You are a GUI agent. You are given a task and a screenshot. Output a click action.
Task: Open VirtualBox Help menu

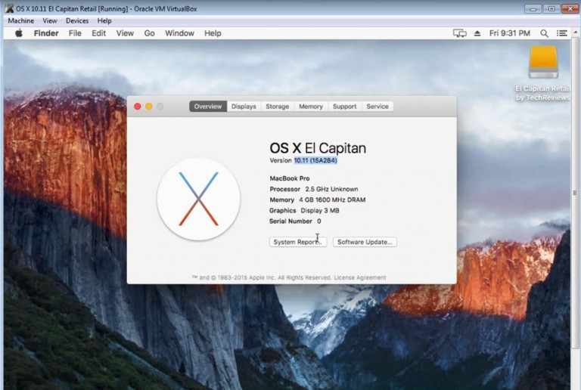[104, 20]
